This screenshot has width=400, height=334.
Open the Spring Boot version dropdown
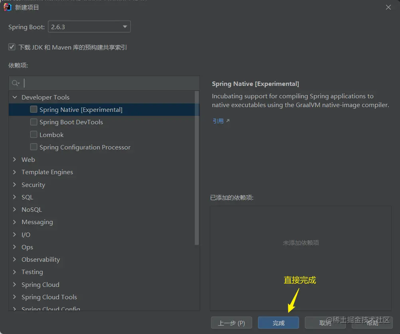point(89,26)
